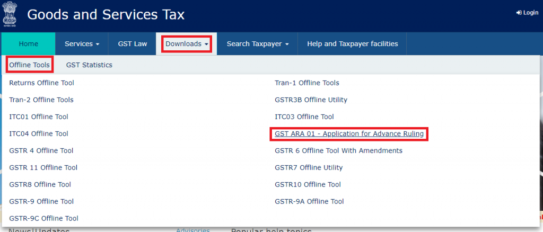Image resolution: width=543 pixels, height=232 pixels.
Task: Select the Offline Tools submenu tab
Action: [x=30, y=65]
